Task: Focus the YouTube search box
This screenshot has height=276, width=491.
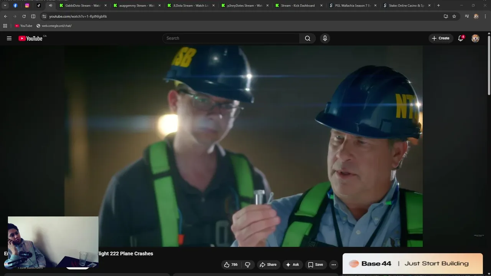Action: 231,38
